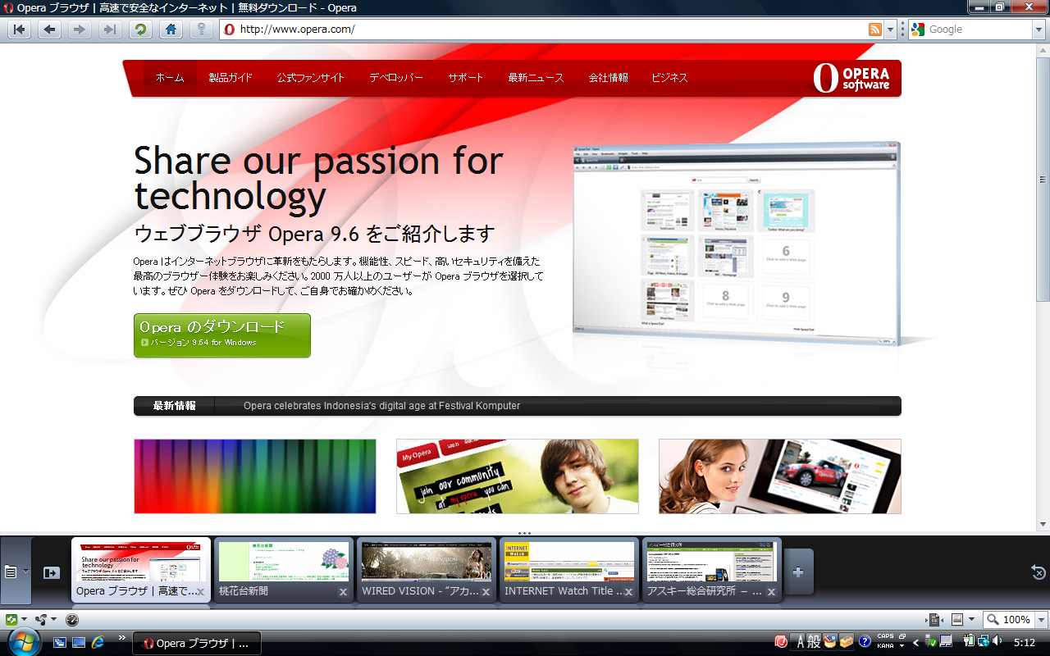The width and height of the screenshot is (1050, 656).
Task: Go back with the Back arrow
Action: pos(49,30)
